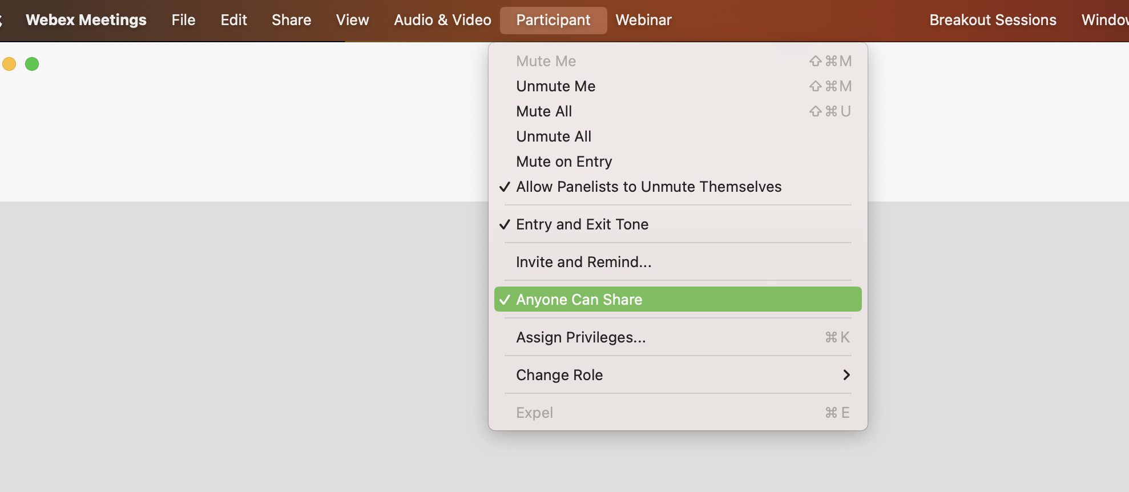Open the View menu
Image resolution: width=1129 pixels, height=492 pixels.
tap(353, 20)
